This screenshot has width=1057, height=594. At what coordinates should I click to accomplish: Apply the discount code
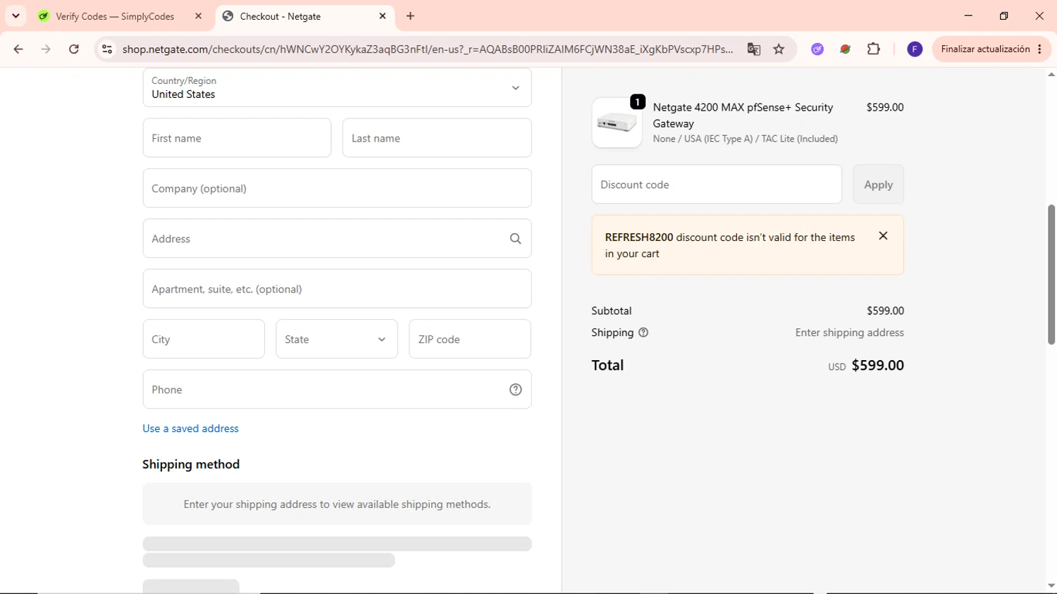[878, 185]
